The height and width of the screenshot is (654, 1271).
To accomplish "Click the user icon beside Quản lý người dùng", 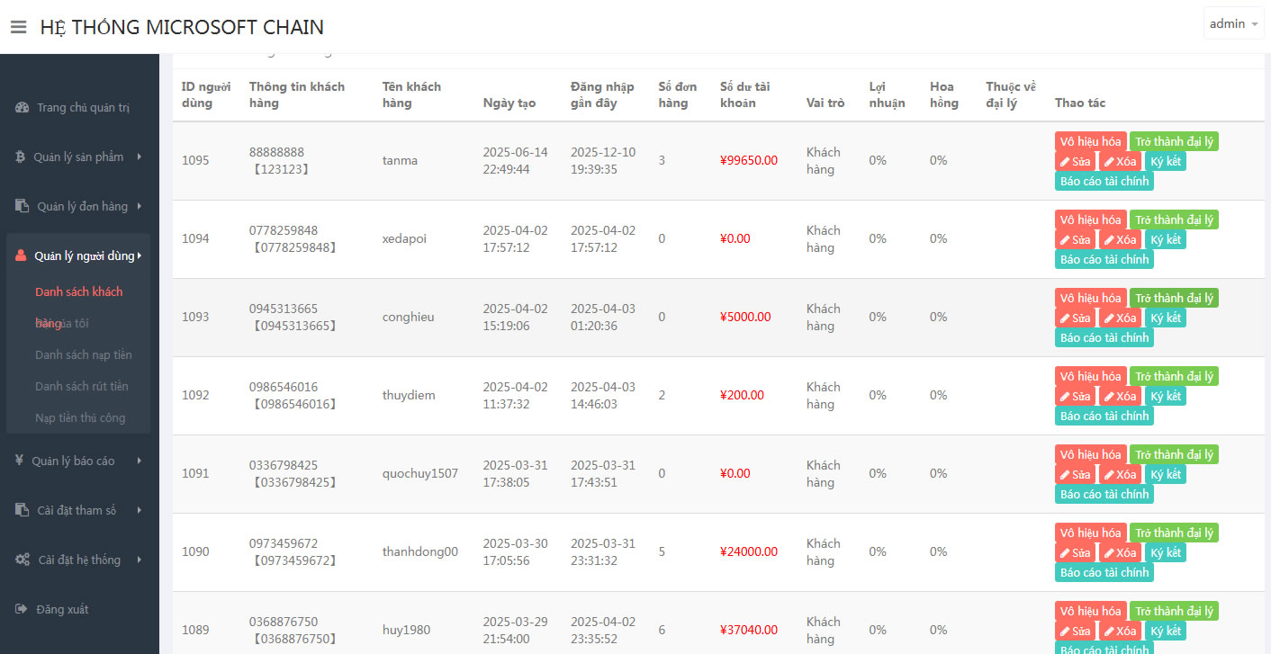I will coord(22,256).
